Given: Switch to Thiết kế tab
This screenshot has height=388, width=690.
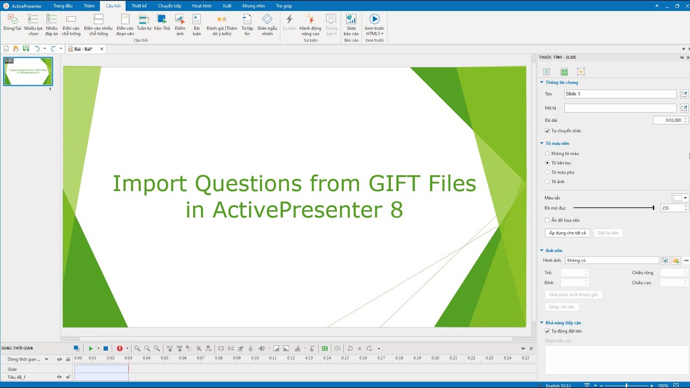Looking at the screenshot, I should tap(139, 6).
